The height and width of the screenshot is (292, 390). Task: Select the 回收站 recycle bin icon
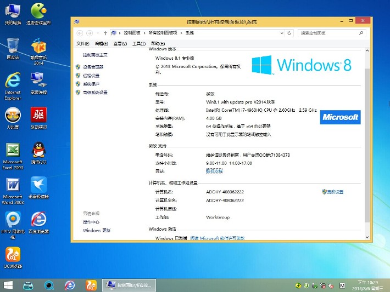pyautogui.click(x=13, y=49)
